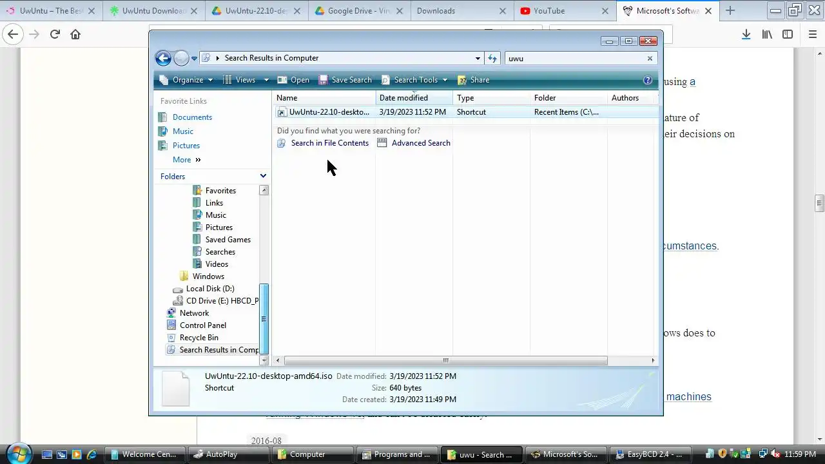
Task: Open a new browser tab with plus
Action: click(x=730, y=11)
